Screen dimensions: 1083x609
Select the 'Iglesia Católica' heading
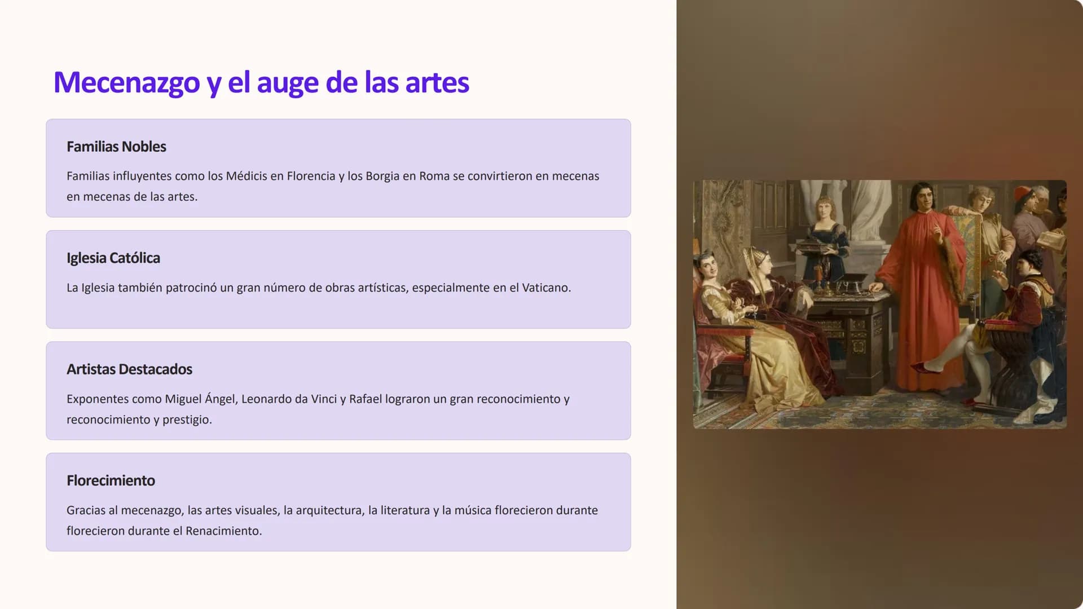click(x=113, y=258)
